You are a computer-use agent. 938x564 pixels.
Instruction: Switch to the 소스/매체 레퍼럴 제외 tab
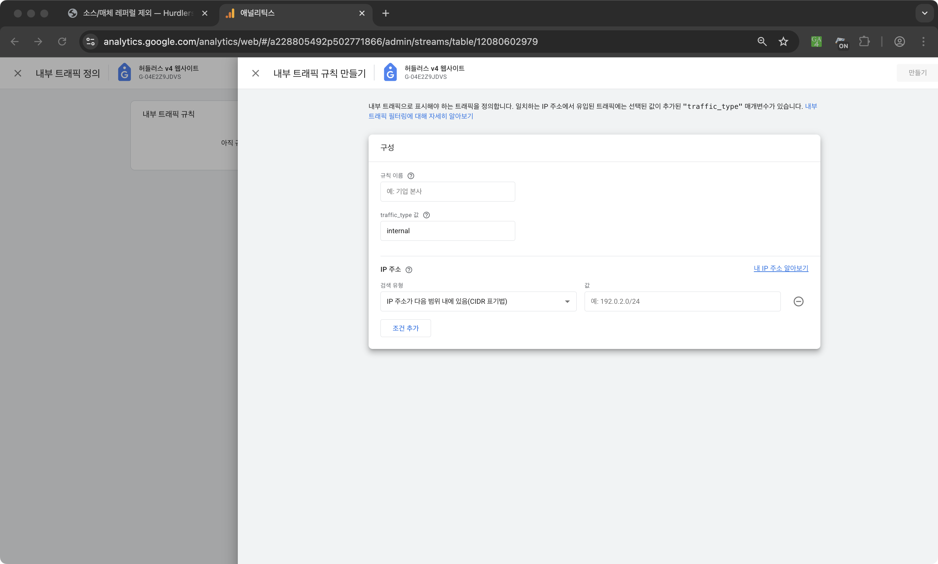click(138, 13)
